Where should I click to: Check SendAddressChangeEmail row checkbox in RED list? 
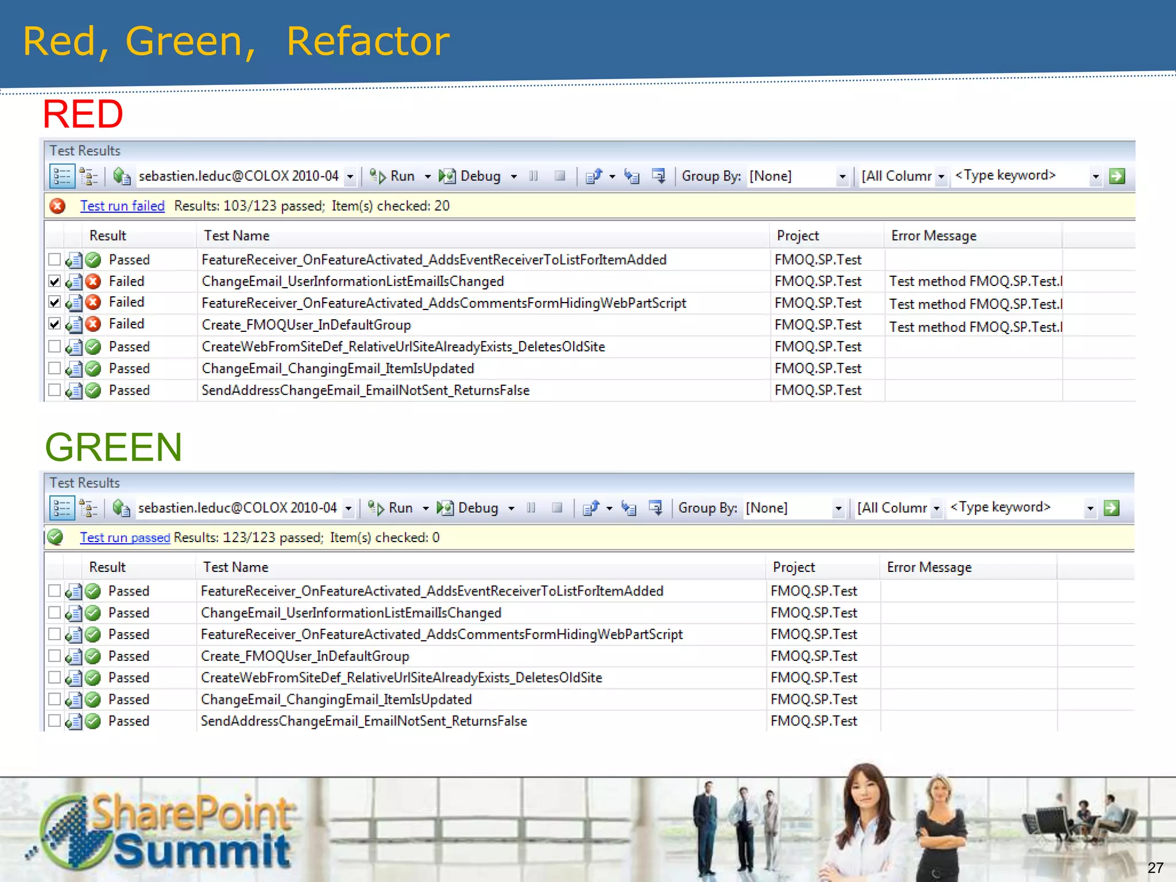pos(55,390)
